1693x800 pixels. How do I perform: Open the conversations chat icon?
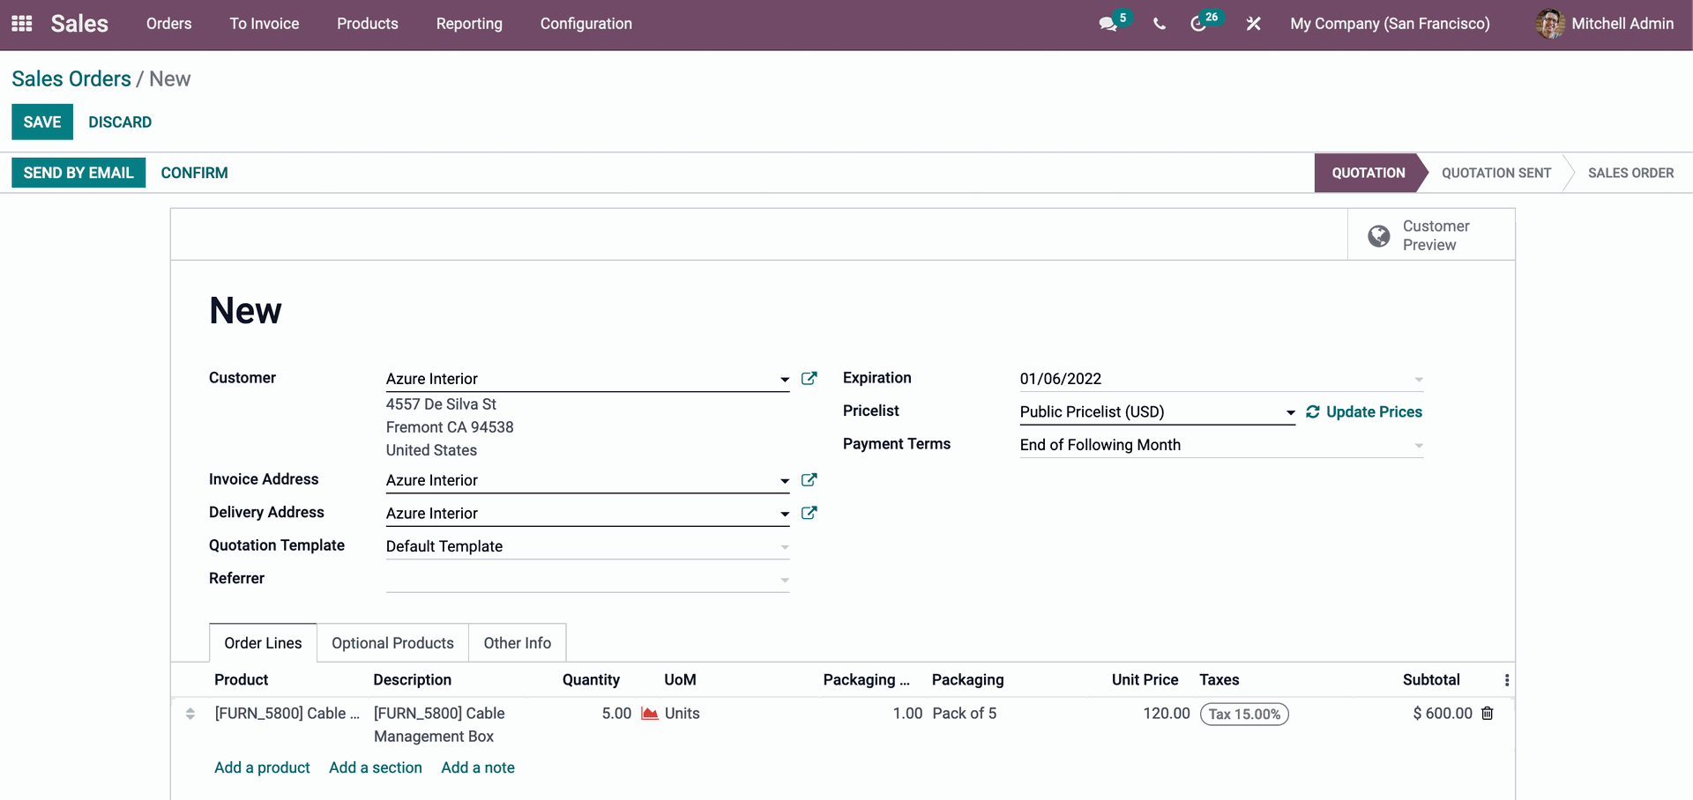1108,24
